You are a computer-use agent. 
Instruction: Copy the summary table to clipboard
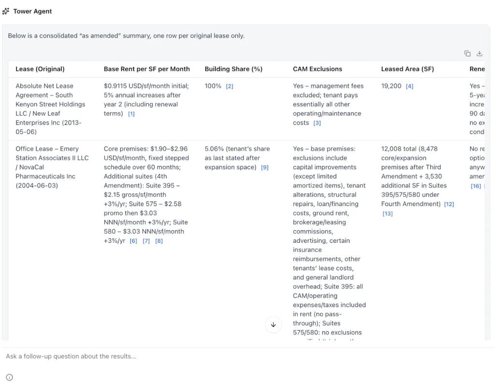[467, 53]
